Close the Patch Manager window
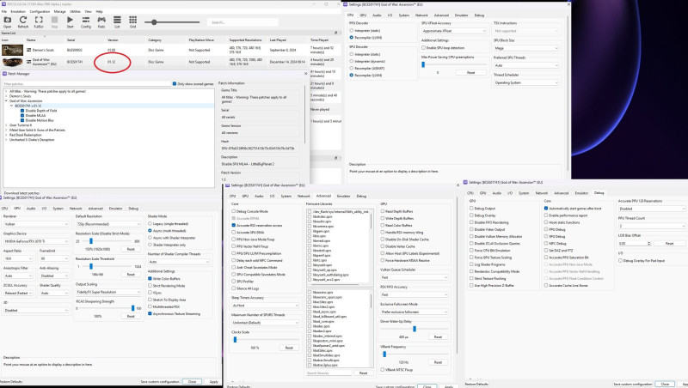This screenshot has height=388, width=688. click(x=306, y=74)
